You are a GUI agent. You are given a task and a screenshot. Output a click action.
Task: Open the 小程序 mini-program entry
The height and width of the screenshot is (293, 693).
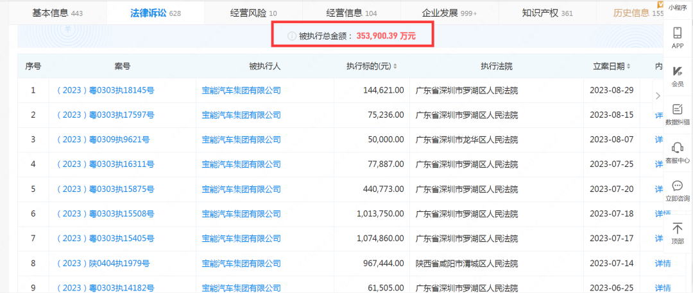tap(677, 8)
